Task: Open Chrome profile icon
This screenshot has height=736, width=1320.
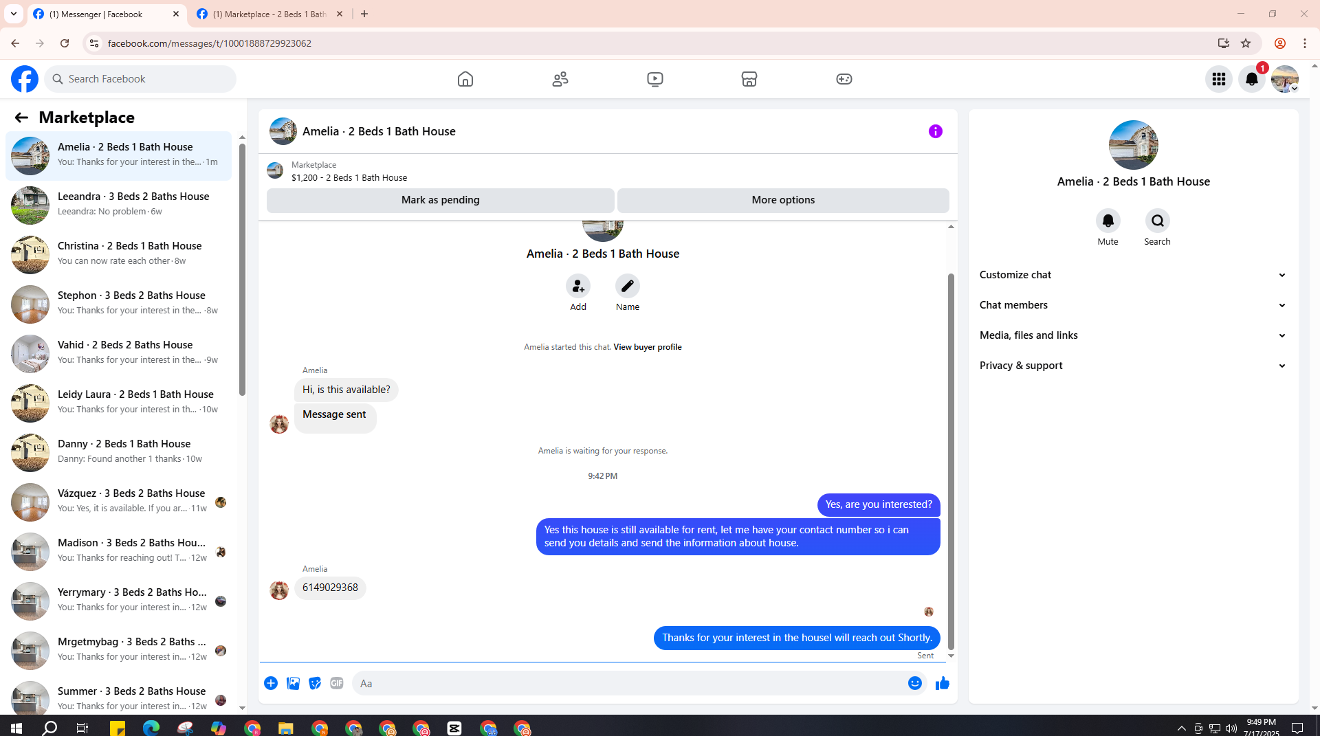Action: click(1280, 43)
